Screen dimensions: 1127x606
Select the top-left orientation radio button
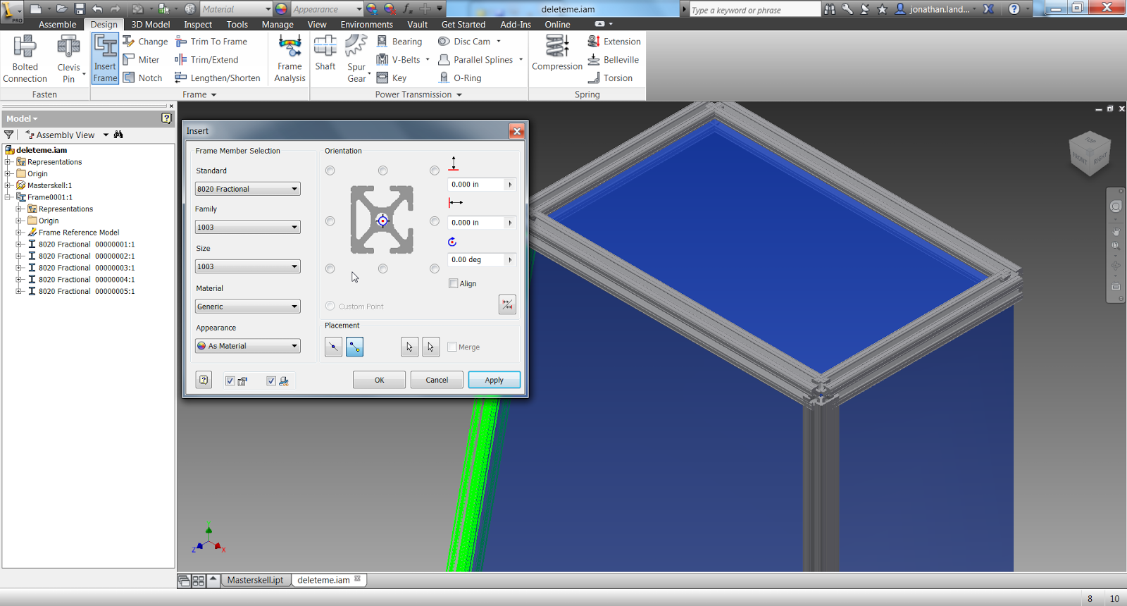(330, 171)
